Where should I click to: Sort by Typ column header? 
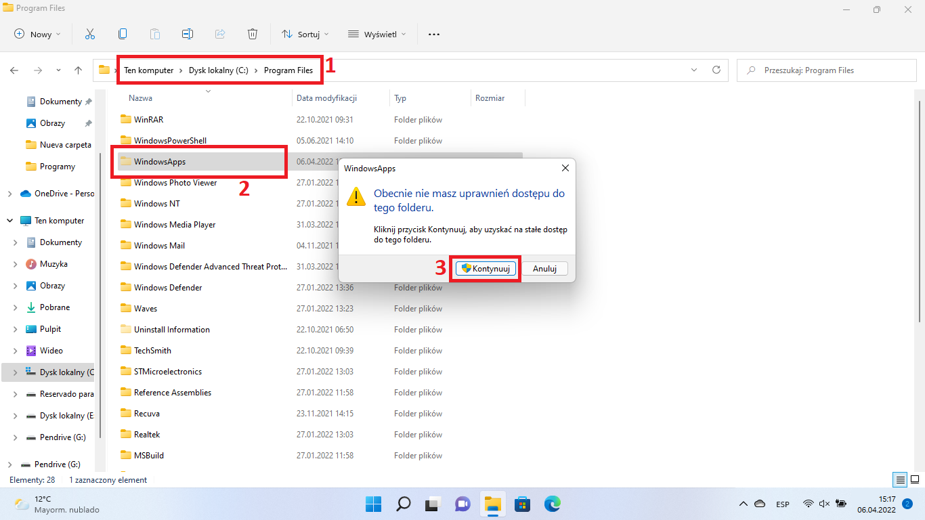[x=400, y=98]
